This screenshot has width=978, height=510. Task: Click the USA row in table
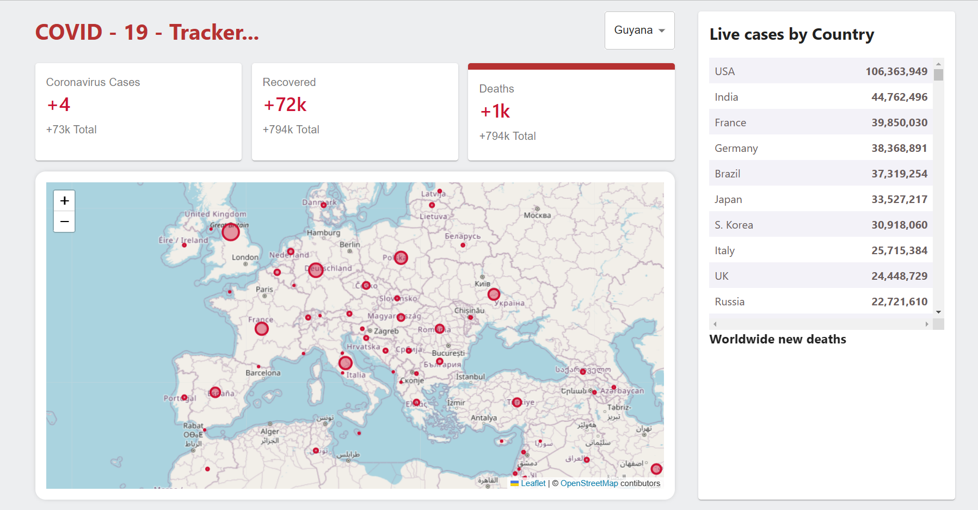click(x=821, y=71)
